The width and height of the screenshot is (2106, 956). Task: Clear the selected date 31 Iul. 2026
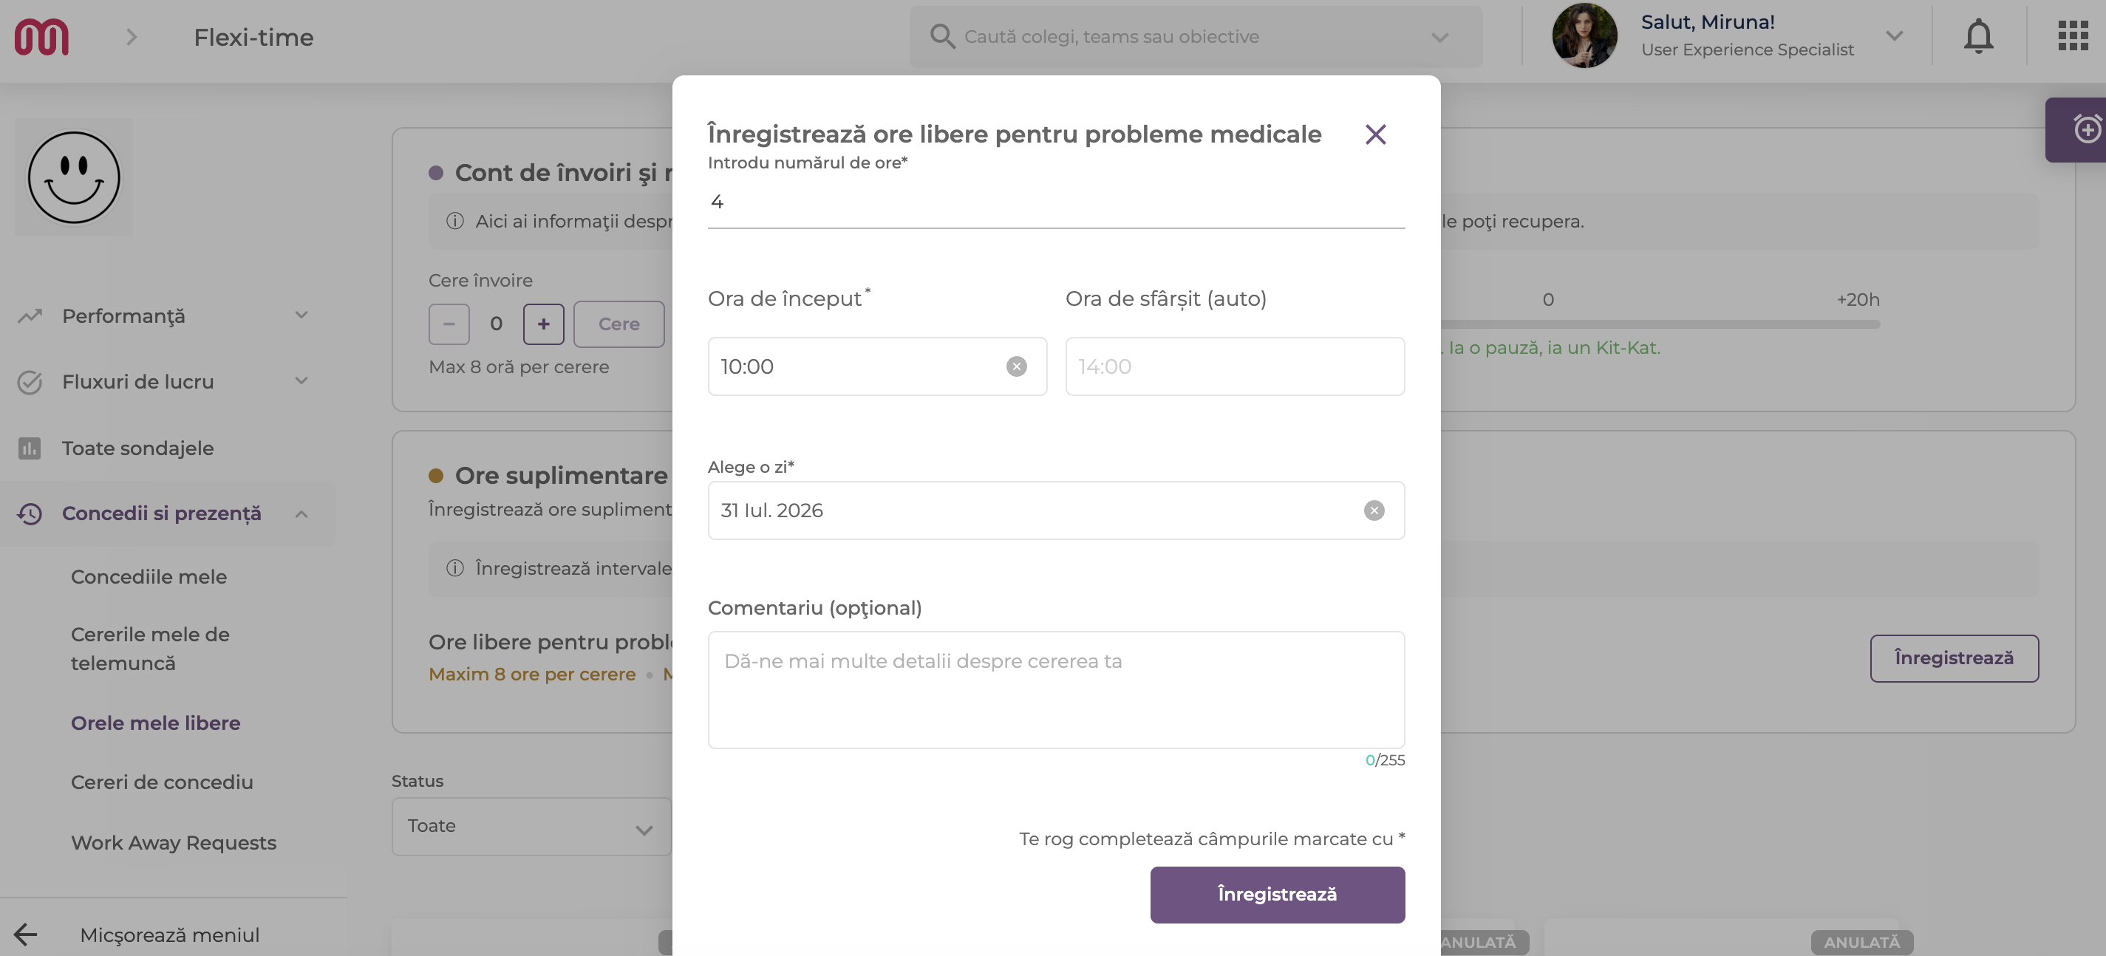[x=1374, y=511]
